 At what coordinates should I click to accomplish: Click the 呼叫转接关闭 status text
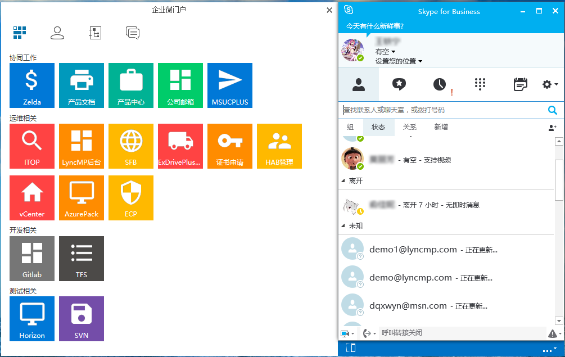[x=402, y=332]
